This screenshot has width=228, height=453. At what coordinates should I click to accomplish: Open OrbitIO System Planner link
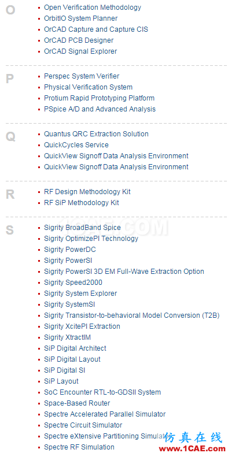pos(81,18)
